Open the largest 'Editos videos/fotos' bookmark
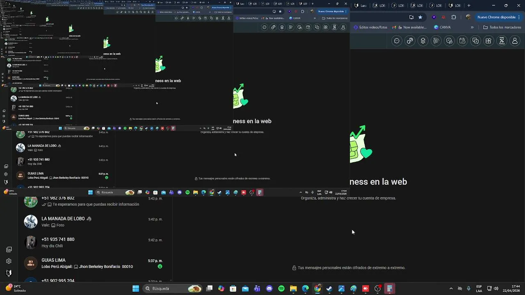Image resolution: width=525 pixels, height=295 pixels. 370,27
